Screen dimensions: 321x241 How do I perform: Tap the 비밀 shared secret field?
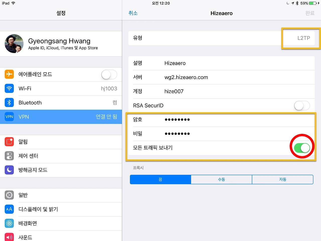pyautogui.click(x=221, y=134)
